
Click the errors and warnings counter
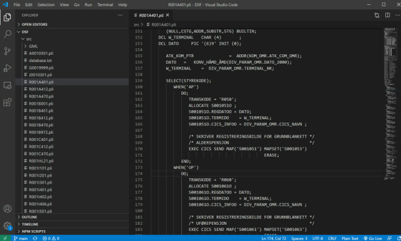click(51, 238)
